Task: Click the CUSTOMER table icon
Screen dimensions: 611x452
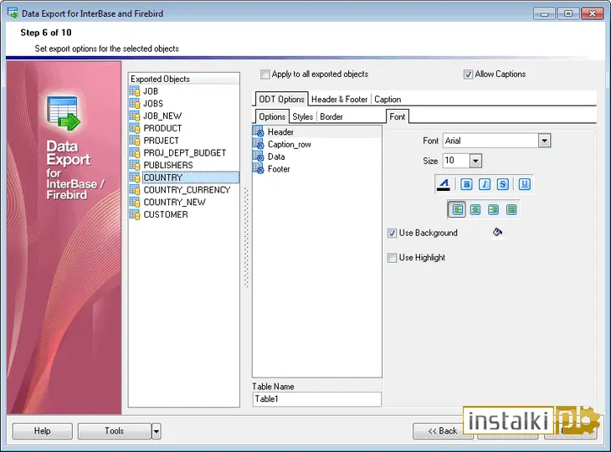Action: pos(135,214)
